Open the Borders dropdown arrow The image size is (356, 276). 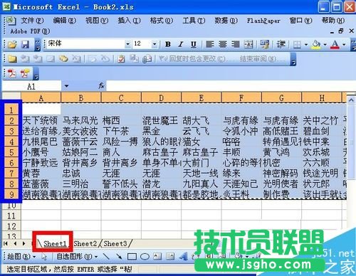(306, 44)
